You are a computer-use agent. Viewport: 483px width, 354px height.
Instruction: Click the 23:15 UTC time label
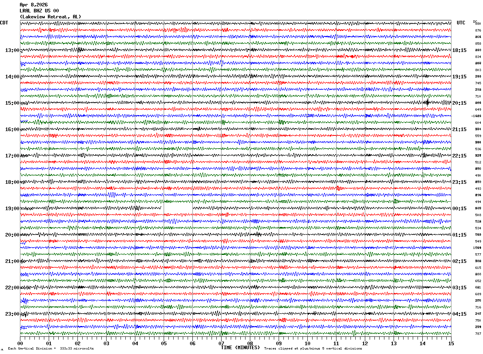[459, 182]
